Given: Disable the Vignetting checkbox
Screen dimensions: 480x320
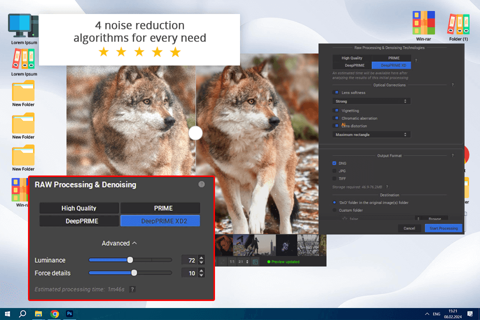Looking at the screenshot, I should coord(336,110).
